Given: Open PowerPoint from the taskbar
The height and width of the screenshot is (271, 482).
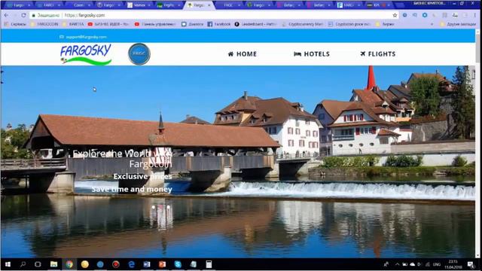Looking at the screenshot, I should 162,264.
